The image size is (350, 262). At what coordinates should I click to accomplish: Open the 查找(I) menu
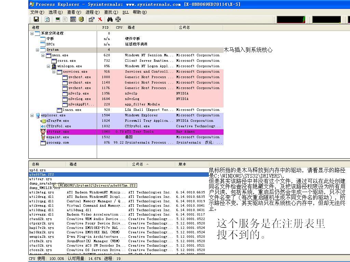(x=111, y=12)
